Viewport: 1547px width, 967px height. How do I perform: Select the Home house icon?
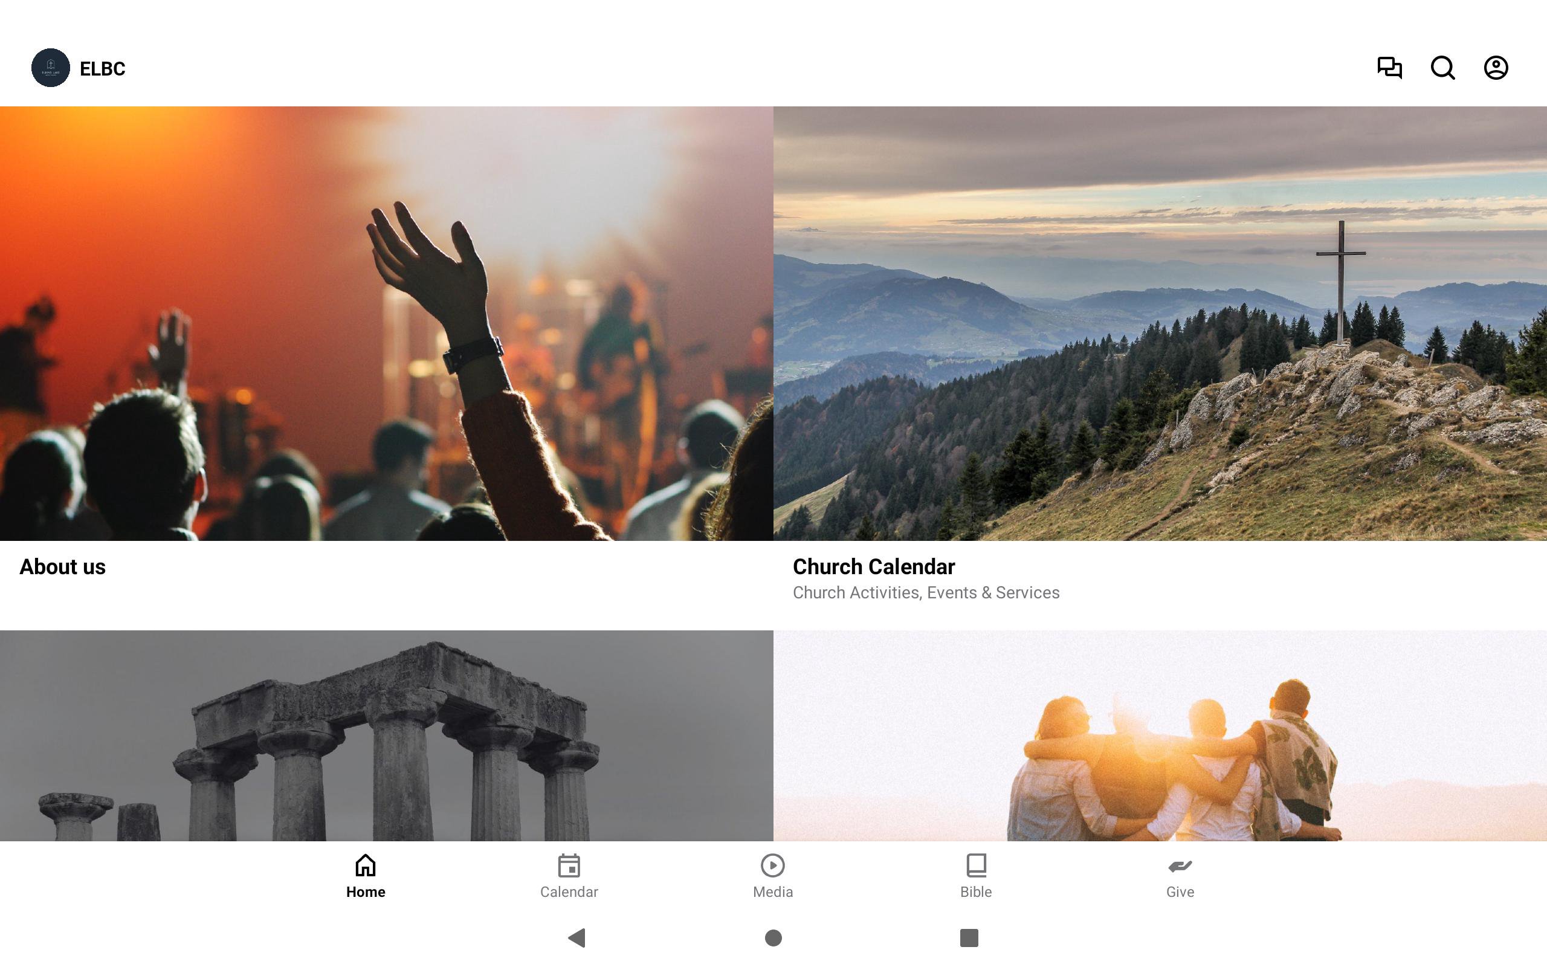366,865
